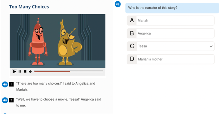
Task: Select answer A Mariah
Action: click(x=171, y=21)
